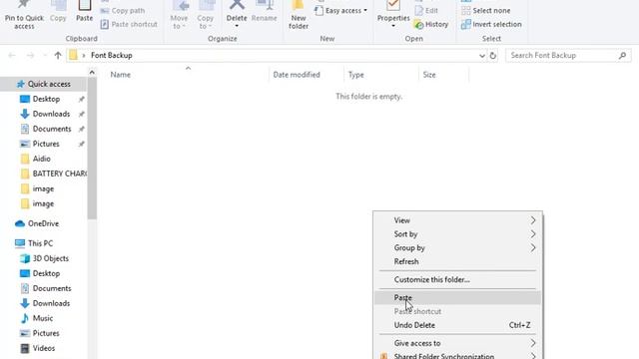Select Quick access in the navigation pane

click(43, 84)
